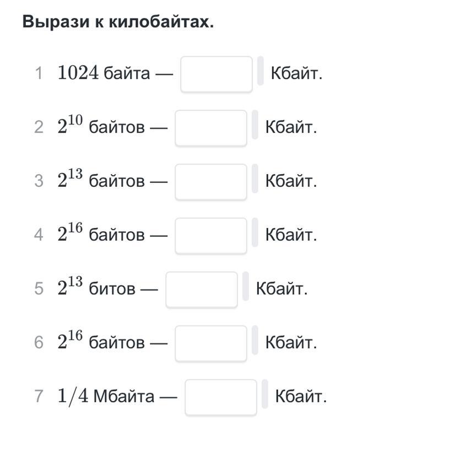Click the heading "Вырази к килобайтах."

coord(118,23)
